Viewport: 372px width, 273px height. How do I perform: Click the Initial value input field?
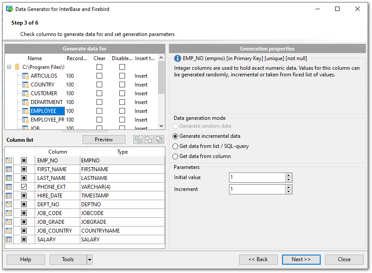(x=257, y=178)
